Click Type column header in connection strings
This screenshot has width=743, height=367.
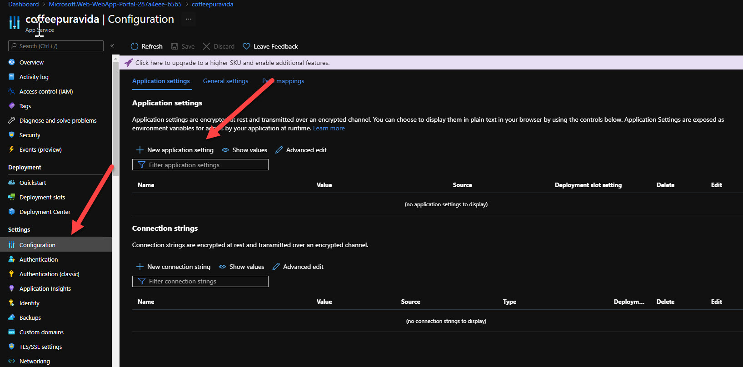click(x=509, y=302)
